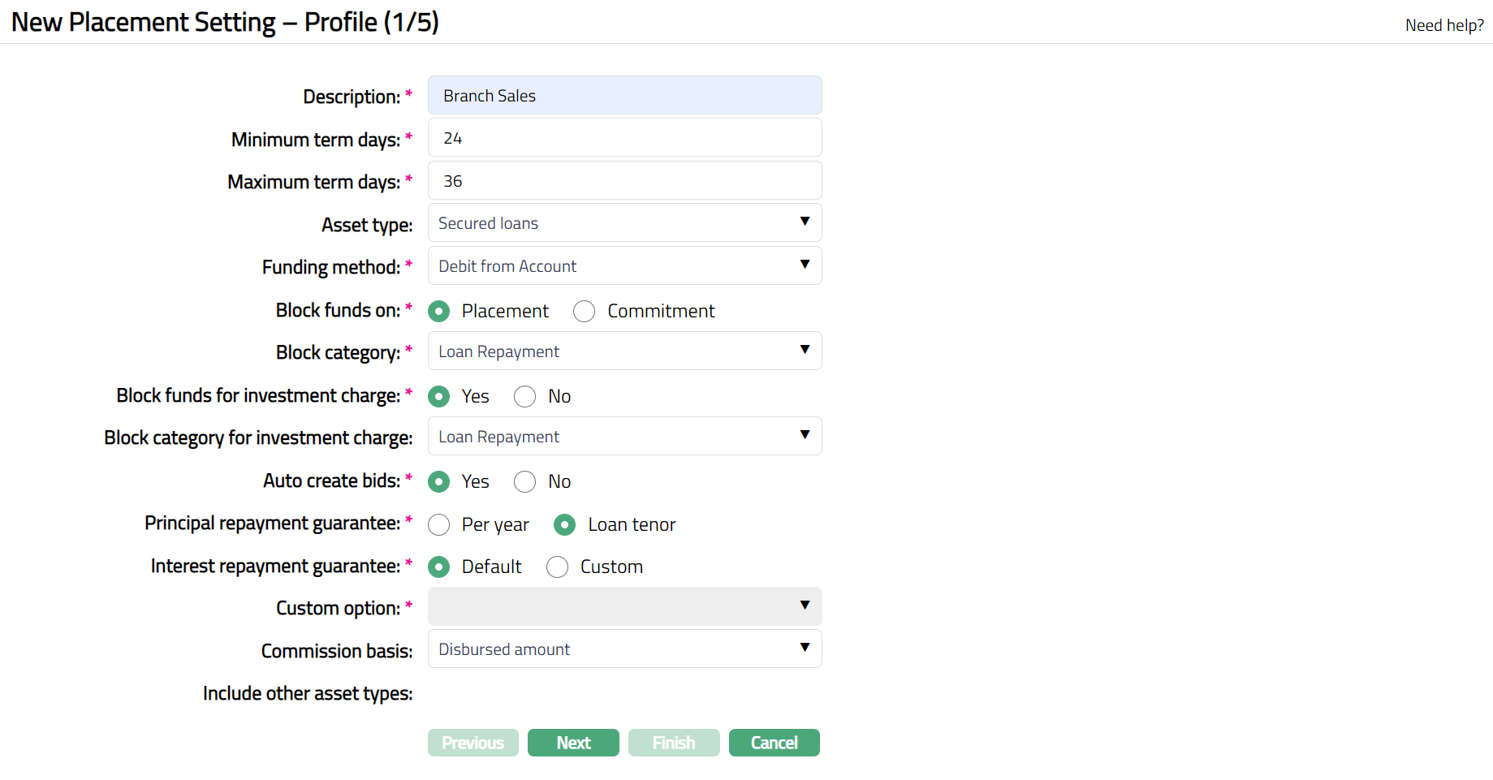
Task: Click the Minimum term days field
Action: point(624,138)
